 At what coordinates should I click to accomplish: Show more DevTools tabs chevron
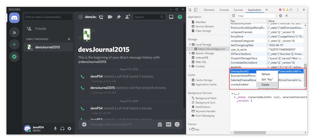coord(267,10)
